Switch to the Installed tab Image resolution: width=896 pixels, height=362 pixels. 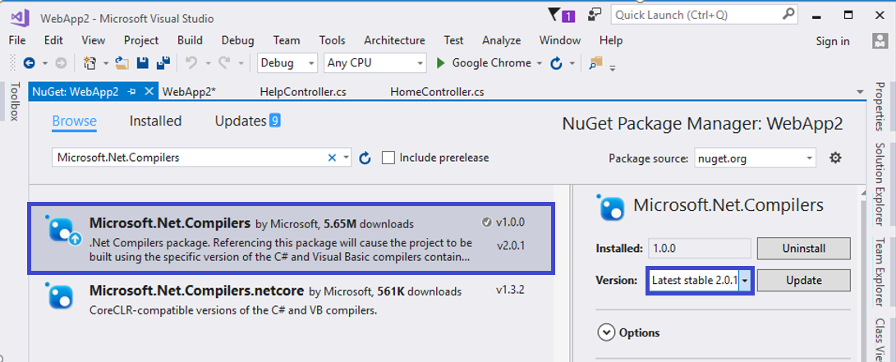pyautogui.click(x=155, y=121)
